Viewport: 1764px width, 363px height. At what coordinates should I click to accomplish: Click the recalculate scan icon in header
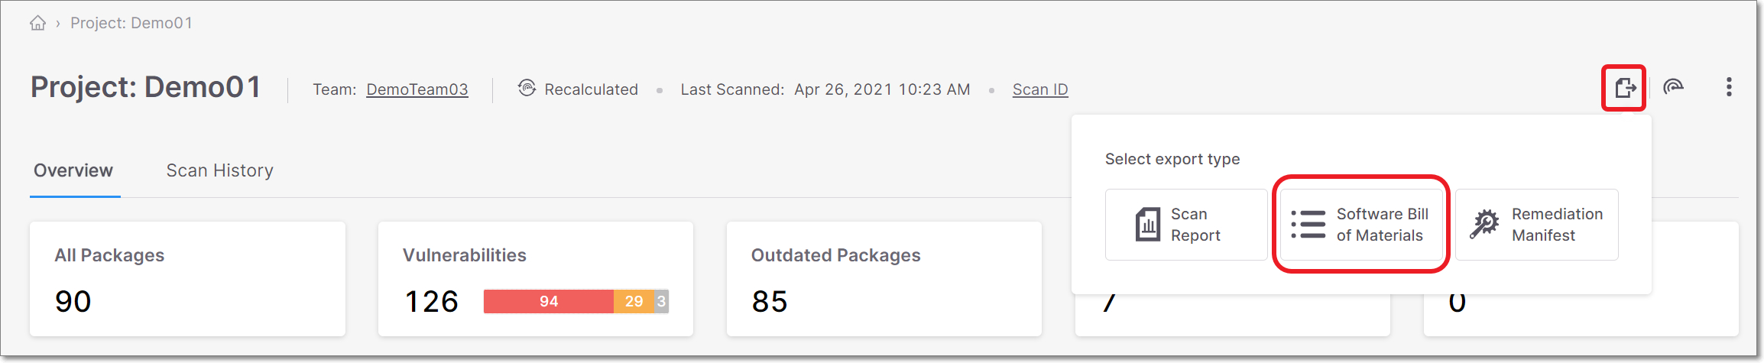pos(1673,87)
